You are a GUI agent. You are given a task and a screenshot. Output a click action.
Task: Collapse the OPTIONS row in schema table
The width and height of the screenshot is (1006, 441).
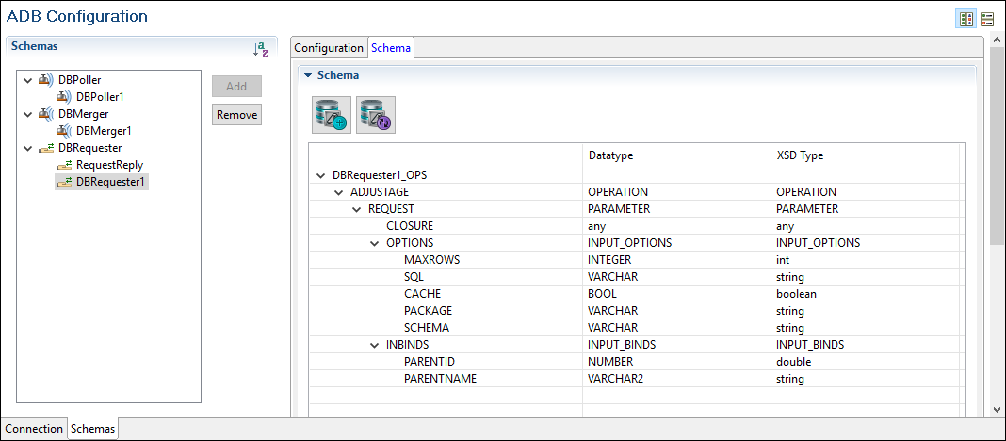coord(375,243)
